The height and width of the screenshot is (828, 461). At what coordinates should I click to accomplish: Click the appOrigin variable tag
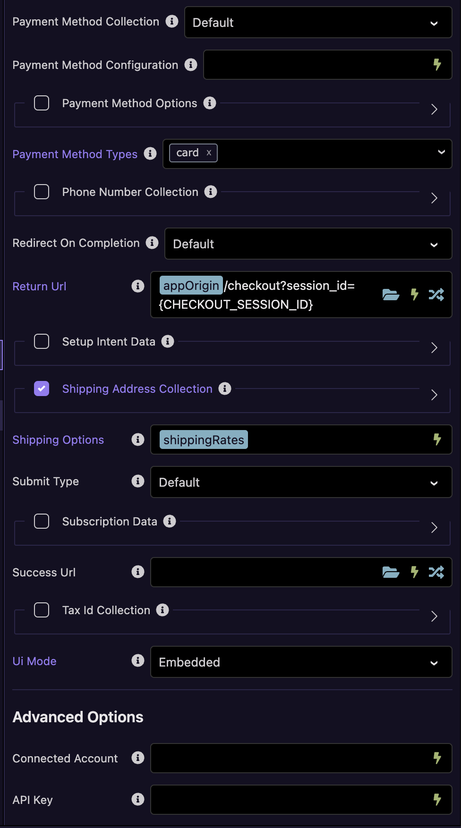[191, 285]
